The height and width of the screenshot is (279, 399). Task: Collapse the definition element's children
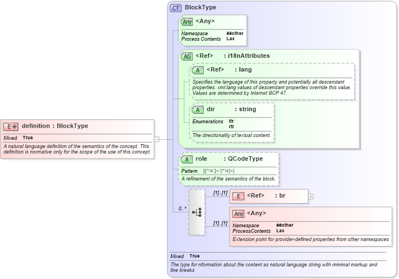pos(157,139)
